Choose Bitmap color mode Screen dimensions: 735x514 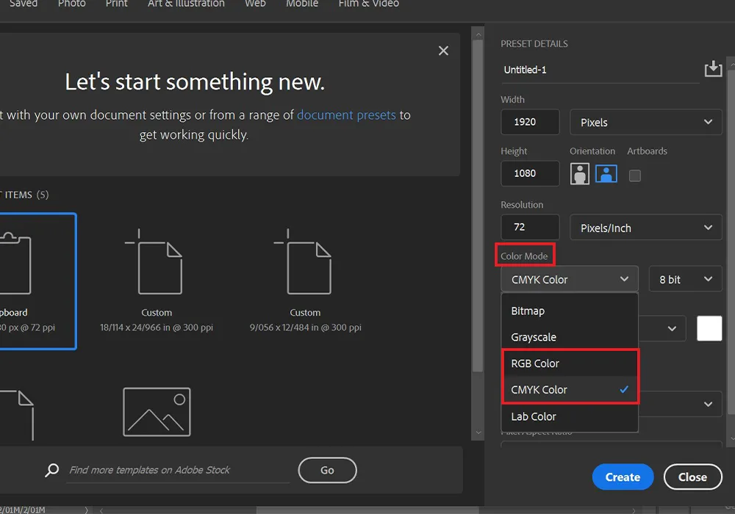coord(570,311)
